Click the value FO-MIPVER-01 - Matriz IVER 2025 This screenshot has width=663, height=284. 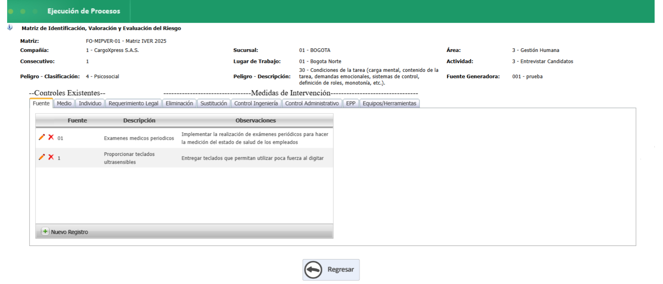point(126,41)
